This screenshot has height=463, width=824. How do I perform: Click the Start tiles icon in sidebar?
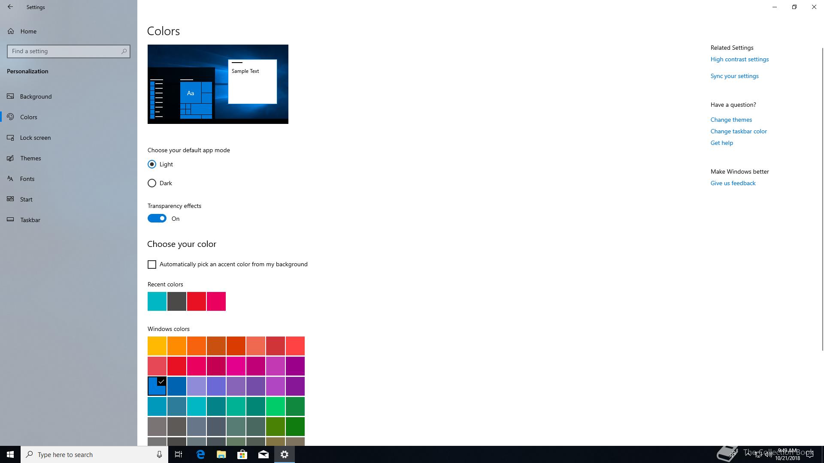11,199
